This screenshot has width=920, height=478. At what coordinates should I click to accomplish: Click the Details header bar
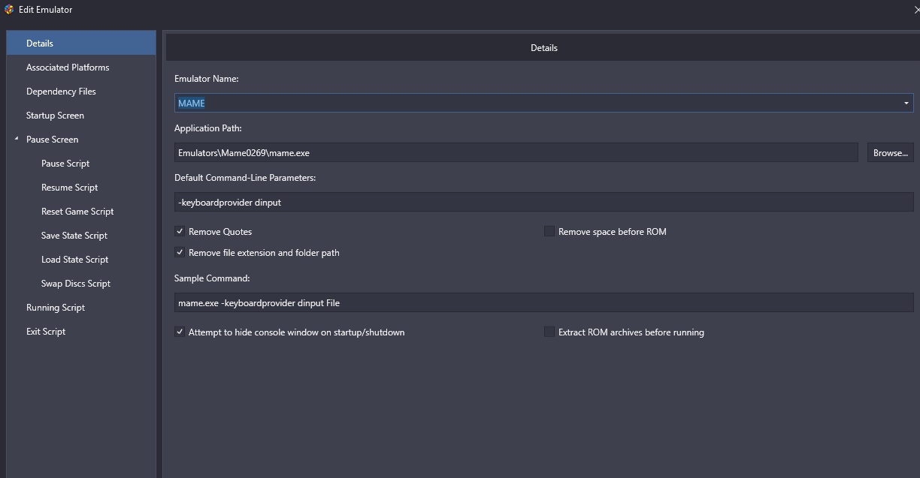tap(543, 47)
